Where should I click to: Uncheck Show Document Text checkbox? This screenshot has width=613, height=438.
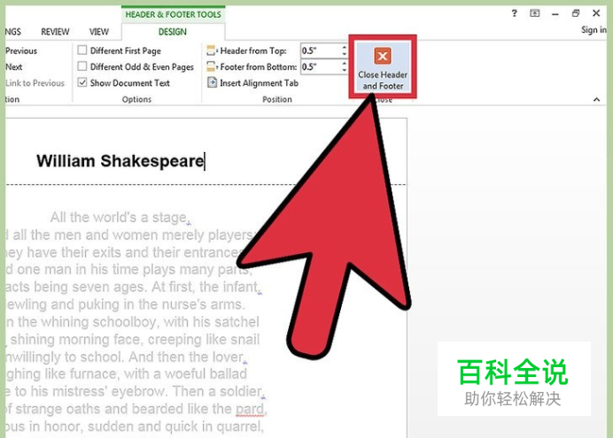click(82, 82)
